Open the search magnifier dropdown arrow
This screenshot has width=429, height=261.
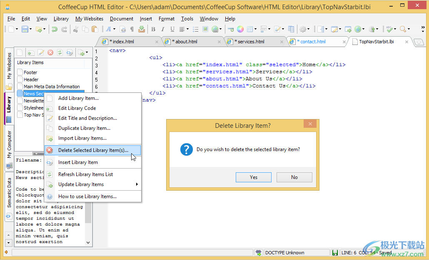coord(409,29)
